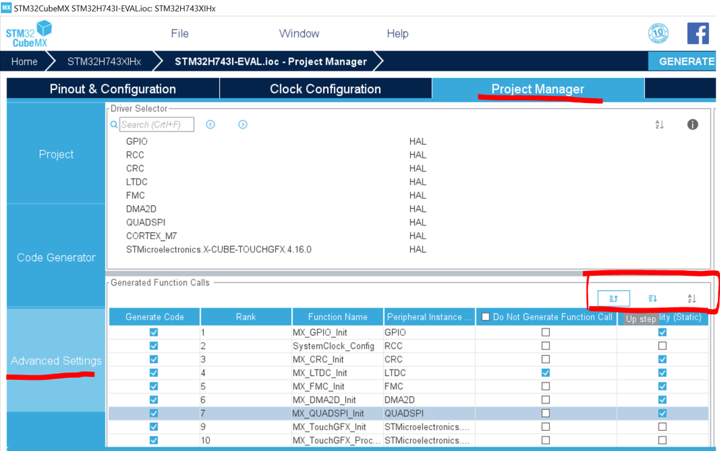
Task: Click the Peripheral Instance column header
Action: (x=430, y=317)
